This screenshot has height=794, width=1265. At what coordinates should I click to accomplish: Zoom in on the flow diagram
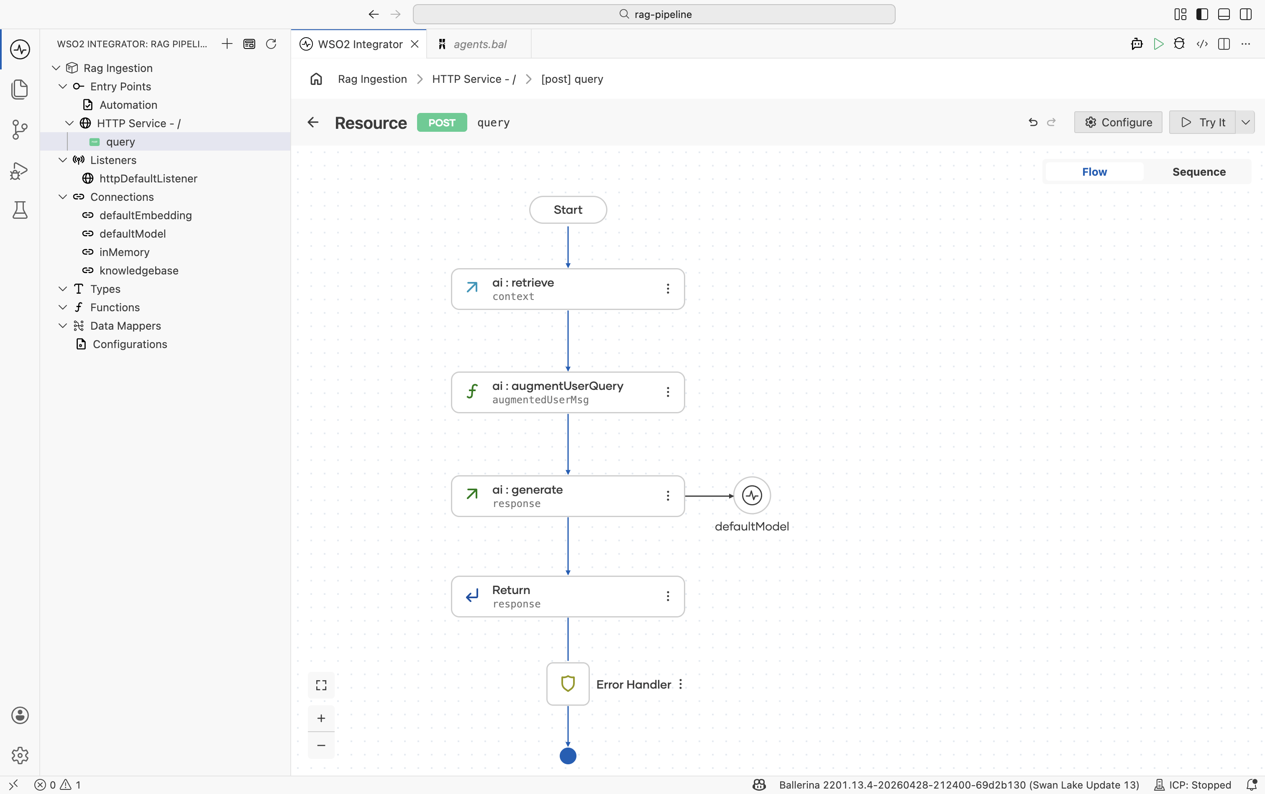[321, 718]
